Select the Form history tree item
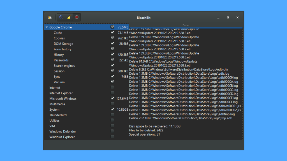The image size is (287, 161). coord(63,49)
